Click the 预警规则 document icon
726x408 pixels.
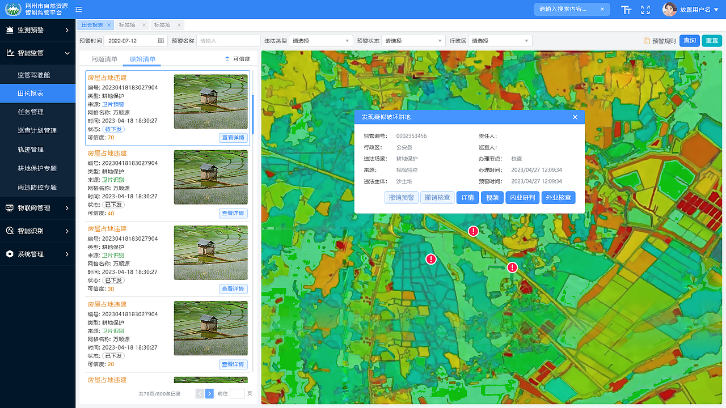click(647, 41)
